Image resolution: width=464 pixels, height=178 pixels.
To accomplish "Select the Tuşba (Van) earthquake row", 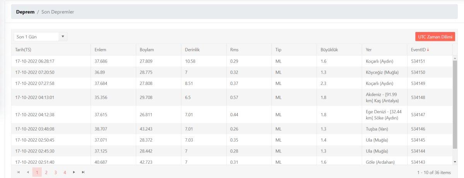I will (232, 129).
